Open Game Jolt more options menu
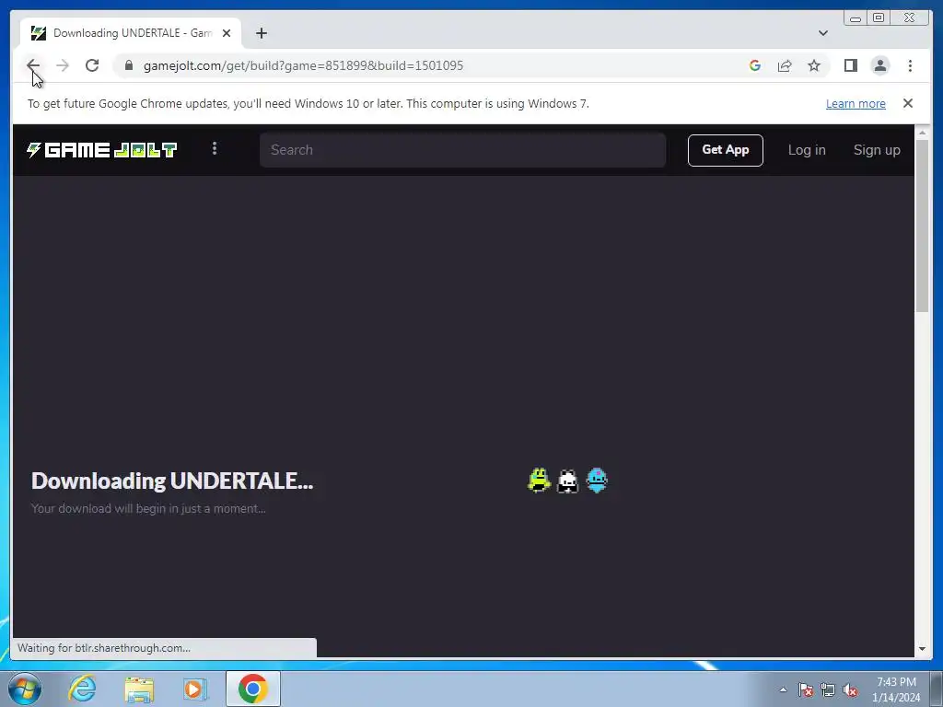 tap(215, 148)
